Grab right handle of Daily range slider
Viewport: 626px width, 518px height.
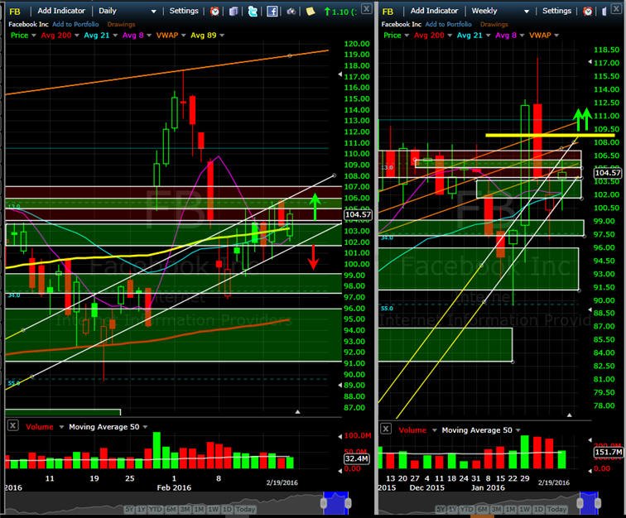coord(348,503)
